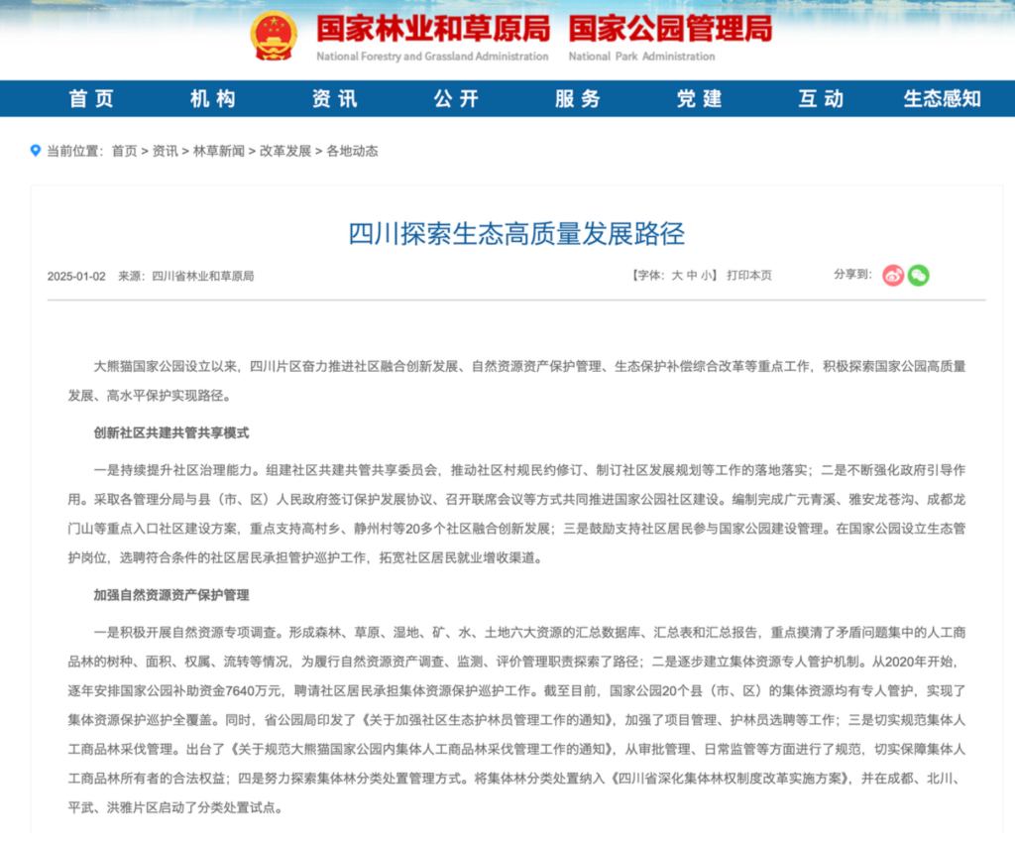Select the 党建 navigation item

700,98
